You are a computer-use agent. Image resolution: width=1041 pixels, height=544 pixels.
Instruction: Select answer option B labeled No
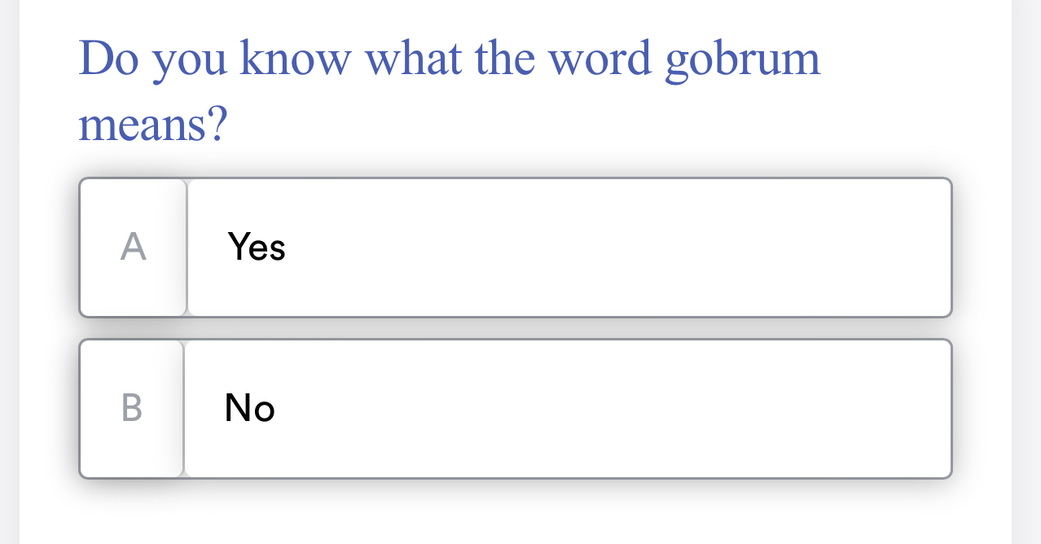coord(516,408)
